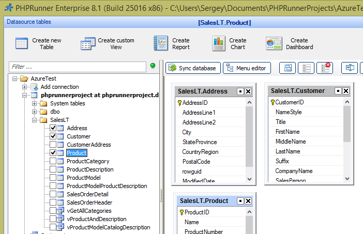Image resolution: width=363 pixels, height=234 pixels.
Task: Minimize the SalesLT.Customer table box
Action: (x=338, y=91)
